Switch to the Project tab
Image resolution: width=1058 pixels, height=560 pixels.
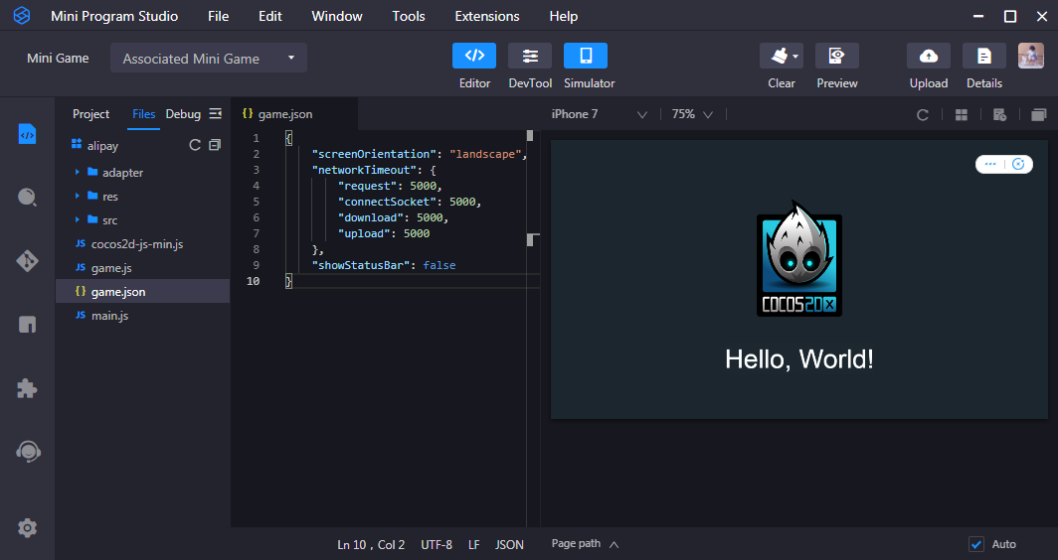tap(90, 114)
